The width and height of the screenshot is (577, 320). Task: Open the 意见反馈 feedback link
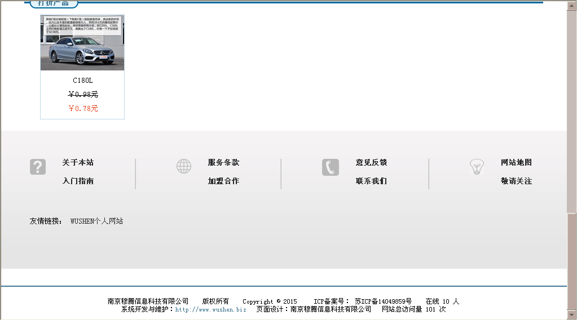tap(371, 163)
